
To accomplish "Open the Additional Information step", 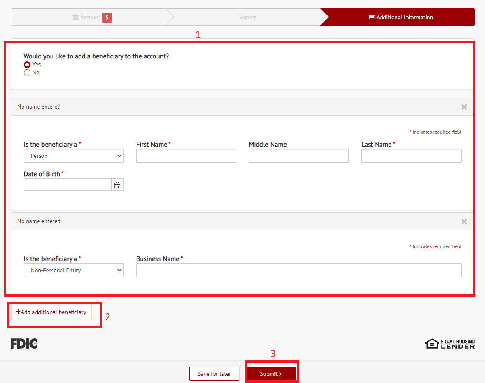I will (401, 18).
